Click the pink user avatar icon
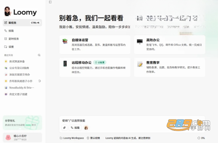Image resolution: width=218 pixels, height=143 pixels. tap(8, 137)
